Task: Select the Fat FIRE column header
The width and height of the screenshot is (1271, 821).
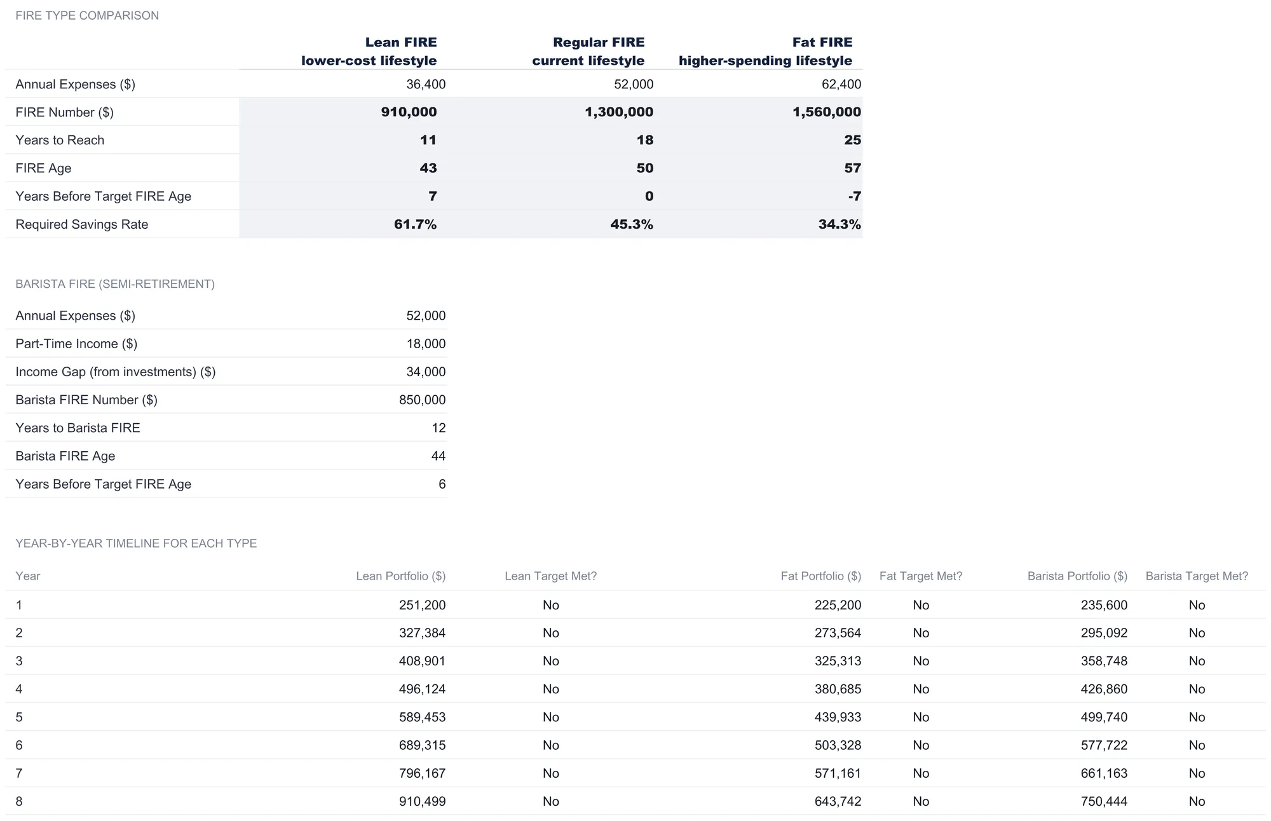Action: [765, 51]
